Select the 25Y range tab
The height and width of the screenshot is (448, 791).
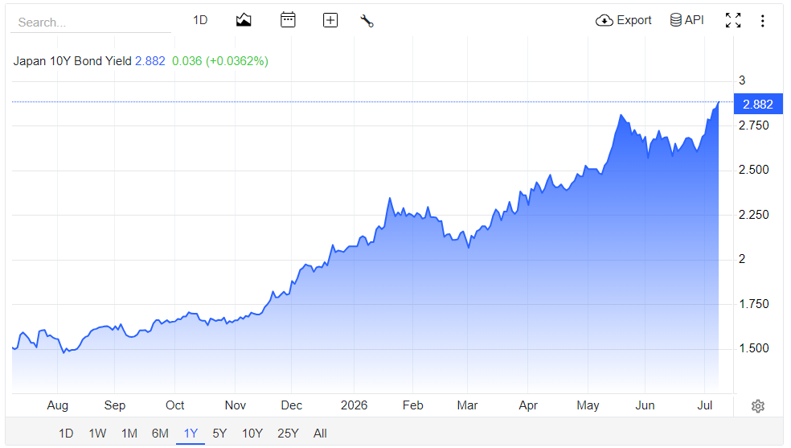288,434
